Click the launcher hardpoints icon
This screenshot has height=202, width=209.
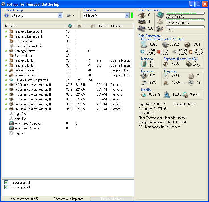(142, 22)
